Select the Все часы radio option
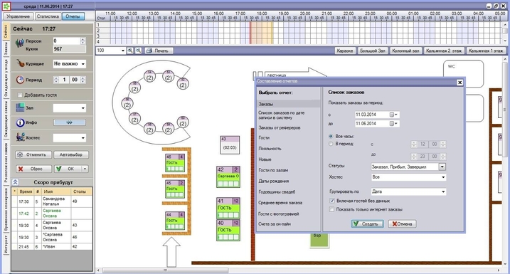 click(x=331, y=137)
